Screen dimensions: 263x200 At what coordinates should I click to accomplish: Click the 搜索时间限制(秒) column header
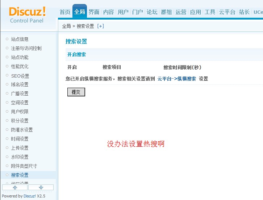coord(182,67)
